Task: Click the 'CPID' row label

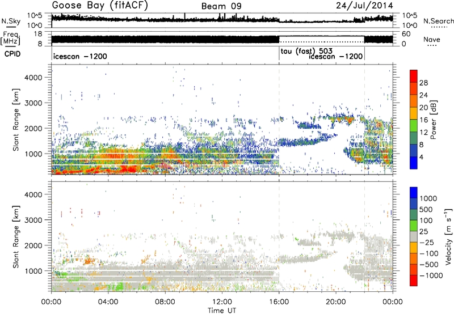Action: pyautogui.click(x=12, y=54)
